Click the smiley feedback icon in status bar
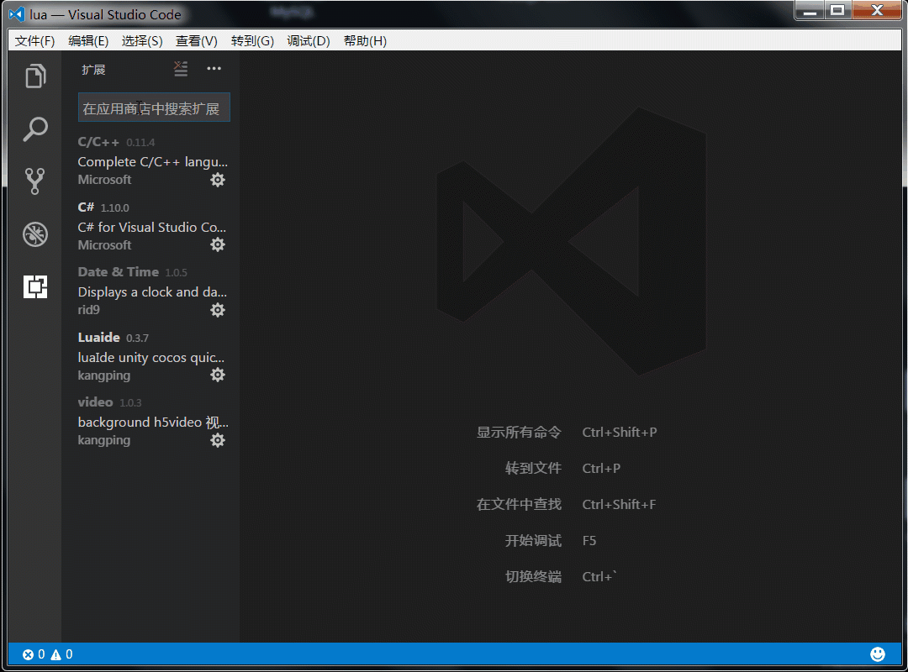 point(878,654)
